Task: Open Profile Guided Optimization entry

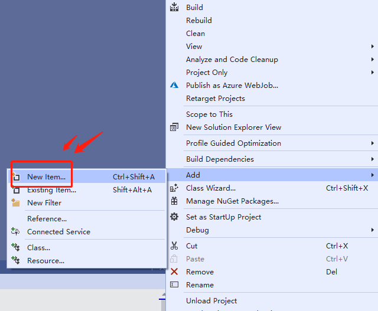Action: tap(272, 143)
